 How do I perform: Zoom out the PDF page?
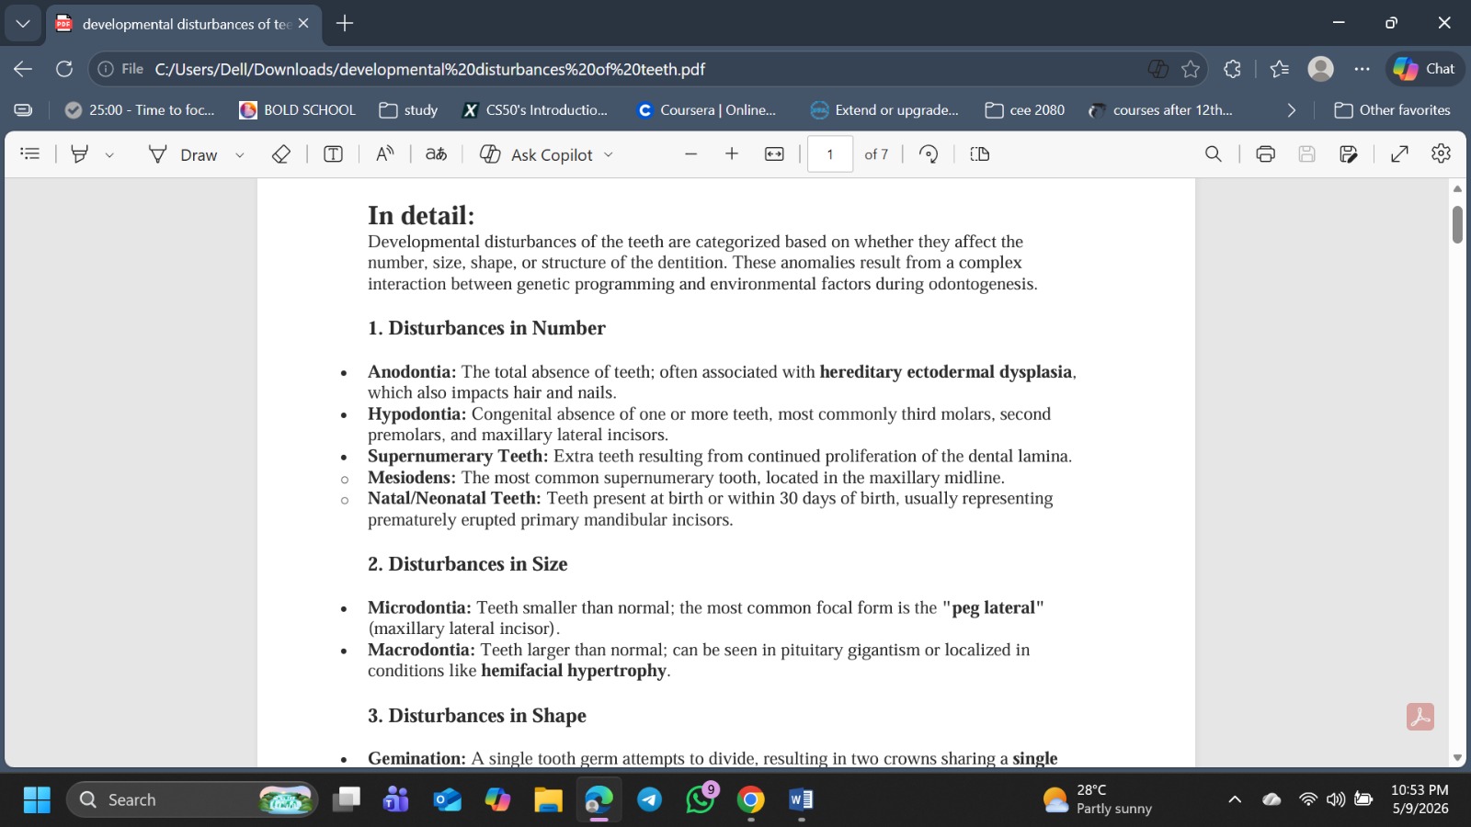[691, 154]
